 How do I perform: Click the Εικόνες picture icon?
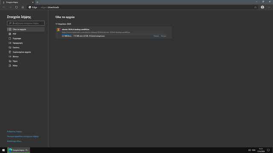[10, 47]
